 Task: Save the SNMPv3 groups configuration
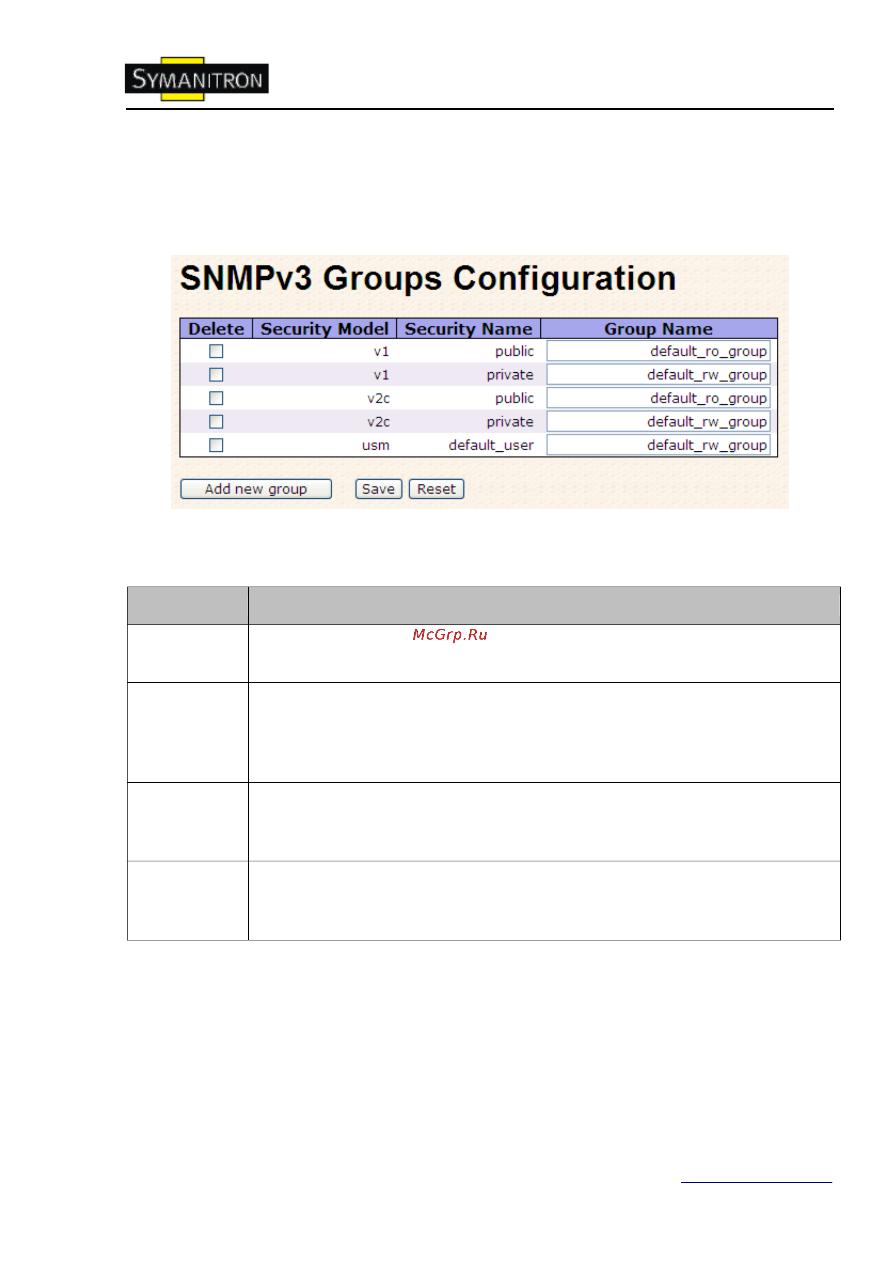tap(378, 489)
